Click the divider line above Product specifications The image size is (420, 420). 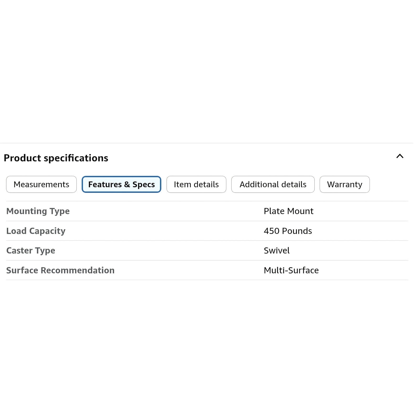(x=207, y=143)
